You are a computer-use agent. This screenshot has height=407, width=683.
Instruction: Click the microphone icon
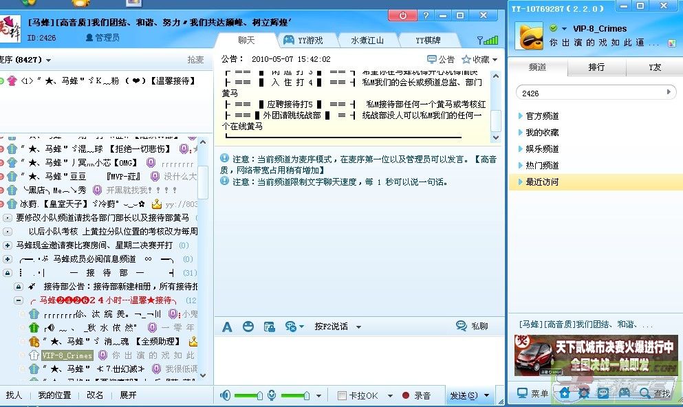pyautogui.click(x=272, y=395)
